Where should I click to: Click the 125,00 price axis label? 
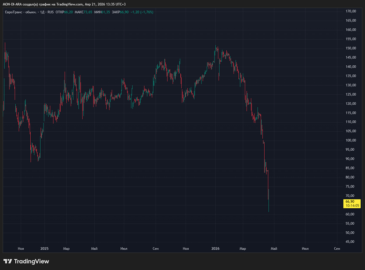pyautogui.click(x=351, y=94)
